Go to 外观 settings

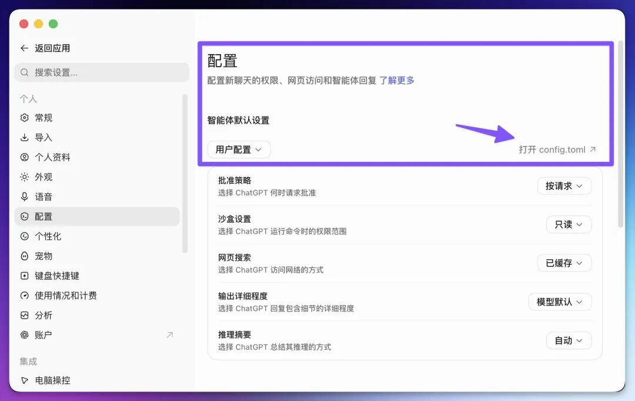pos(97,177)
